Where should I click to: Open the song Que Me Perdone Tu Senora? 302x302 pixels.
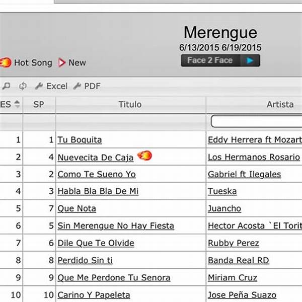click(x=114, y=277)
